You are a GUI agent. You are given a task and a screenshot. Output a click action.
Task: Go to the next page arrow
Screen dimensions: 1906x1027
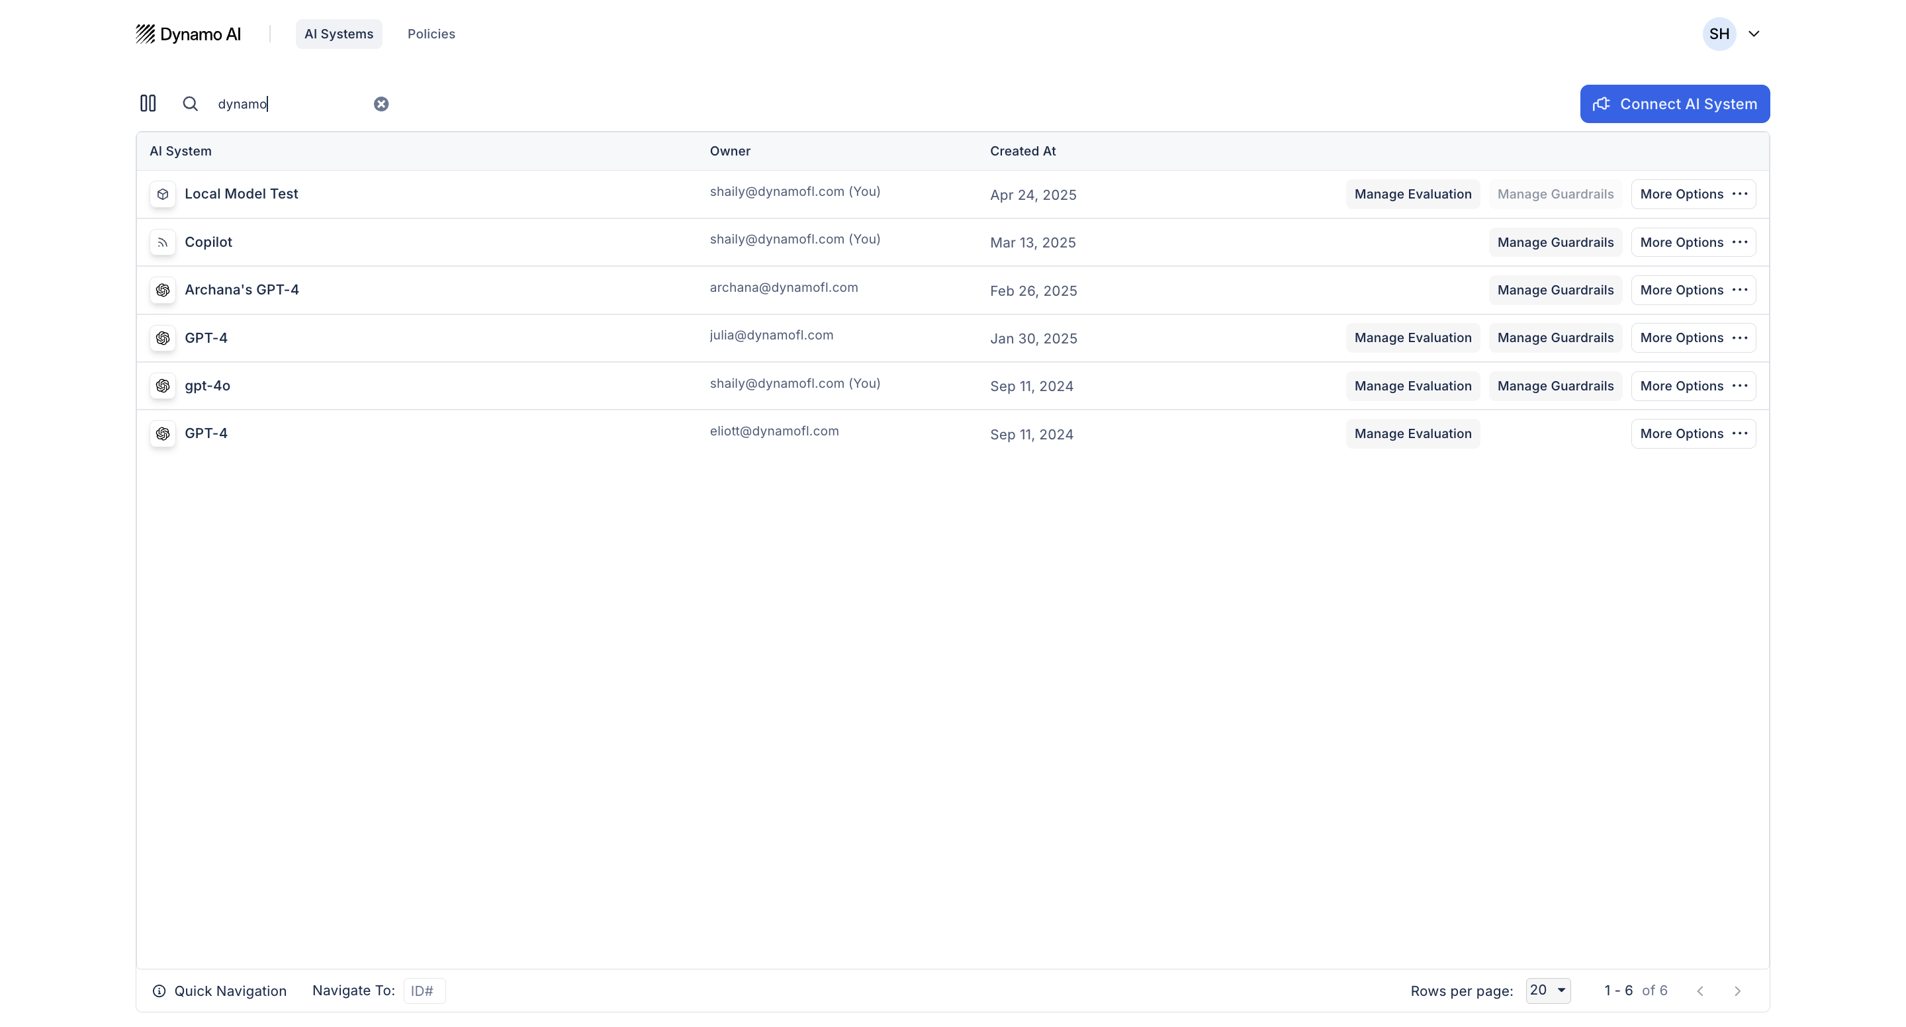pyautogui.click(x=1737, y=991)
